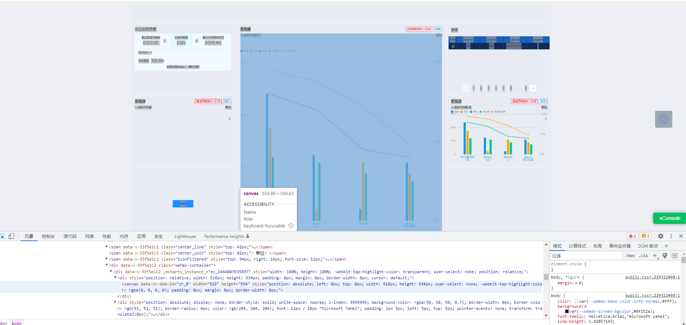The width and height of the screenshot is (686, 325).
Task: Toggle the rendering emulation brush icon
Action: click(x=665, y=256)
